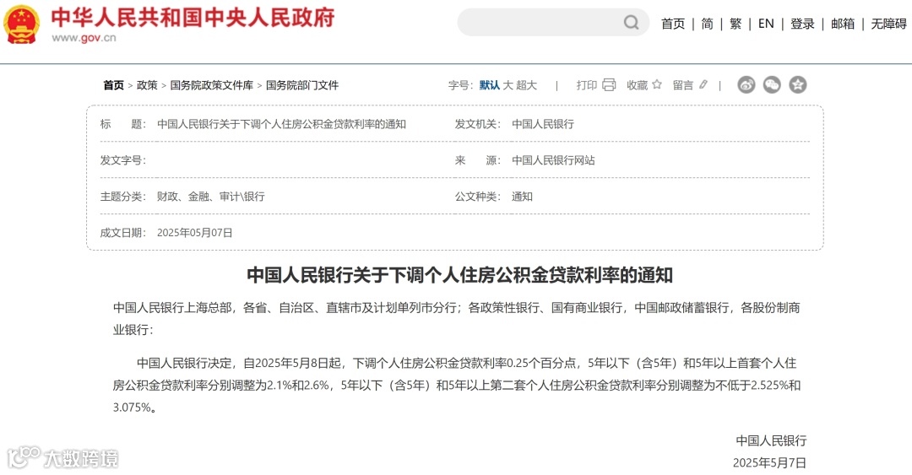This screenshot has width=912, height=475.
Task: Share to Qzone star icon
Action: [x=798, y=85]
